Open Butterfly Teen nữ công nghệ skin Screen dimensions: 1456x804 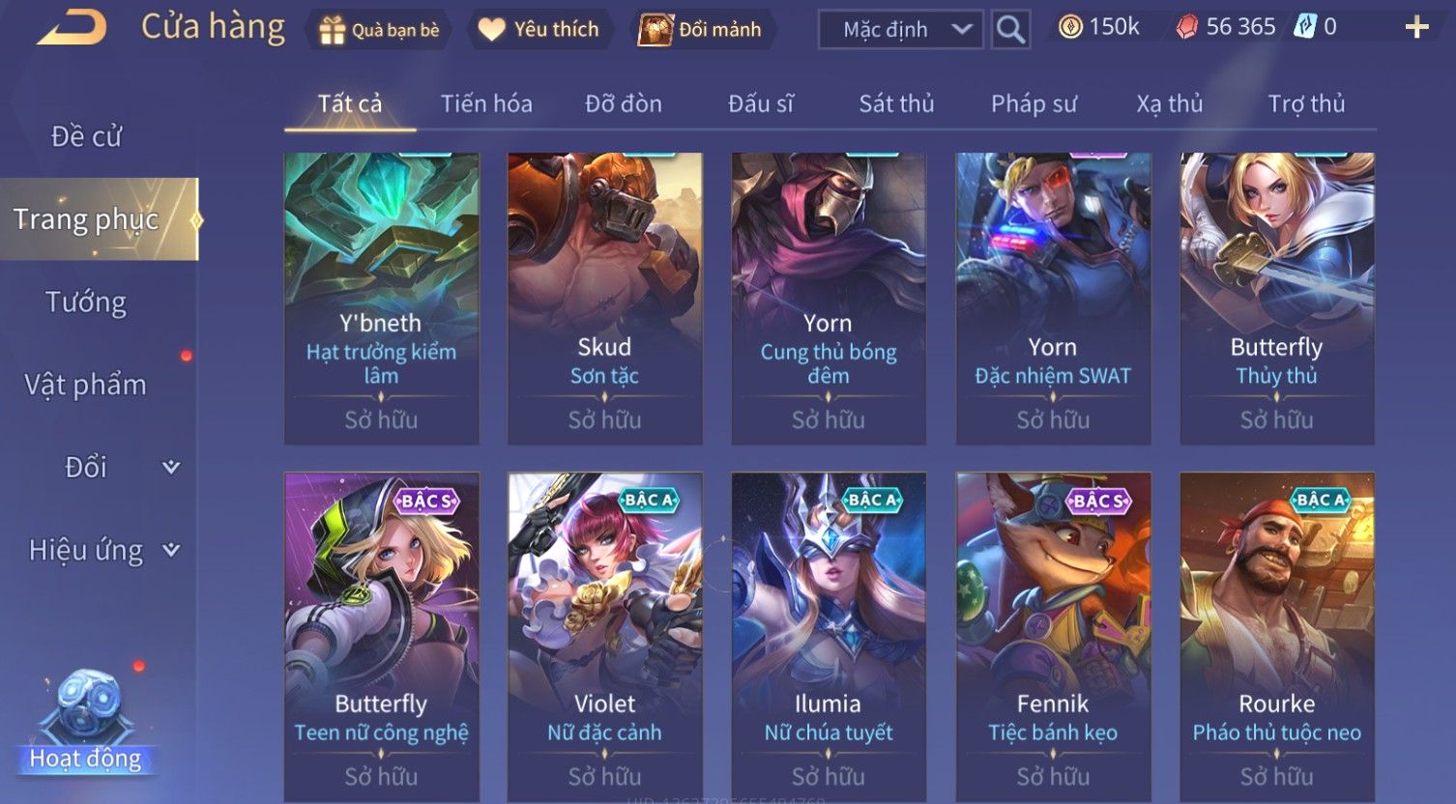(x=381, y=636)
